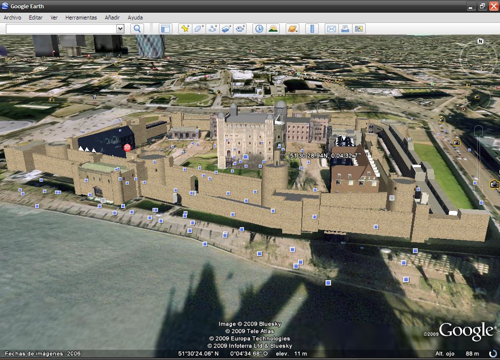Click the 51°30'24.06" N latitude readout
This screenshot has height=360, width=500.
tap(198, 354)
